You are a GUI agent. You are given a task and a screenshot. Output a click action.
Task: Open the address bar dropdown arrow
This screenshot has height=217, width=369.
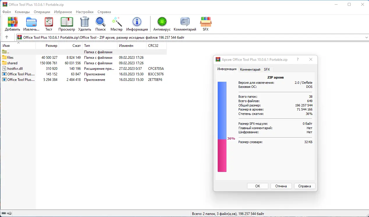[366, 37]
